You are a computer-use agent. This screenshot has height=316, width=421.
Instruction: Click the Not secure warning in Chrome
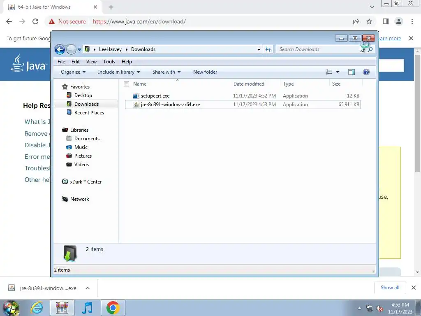[67, 21]
